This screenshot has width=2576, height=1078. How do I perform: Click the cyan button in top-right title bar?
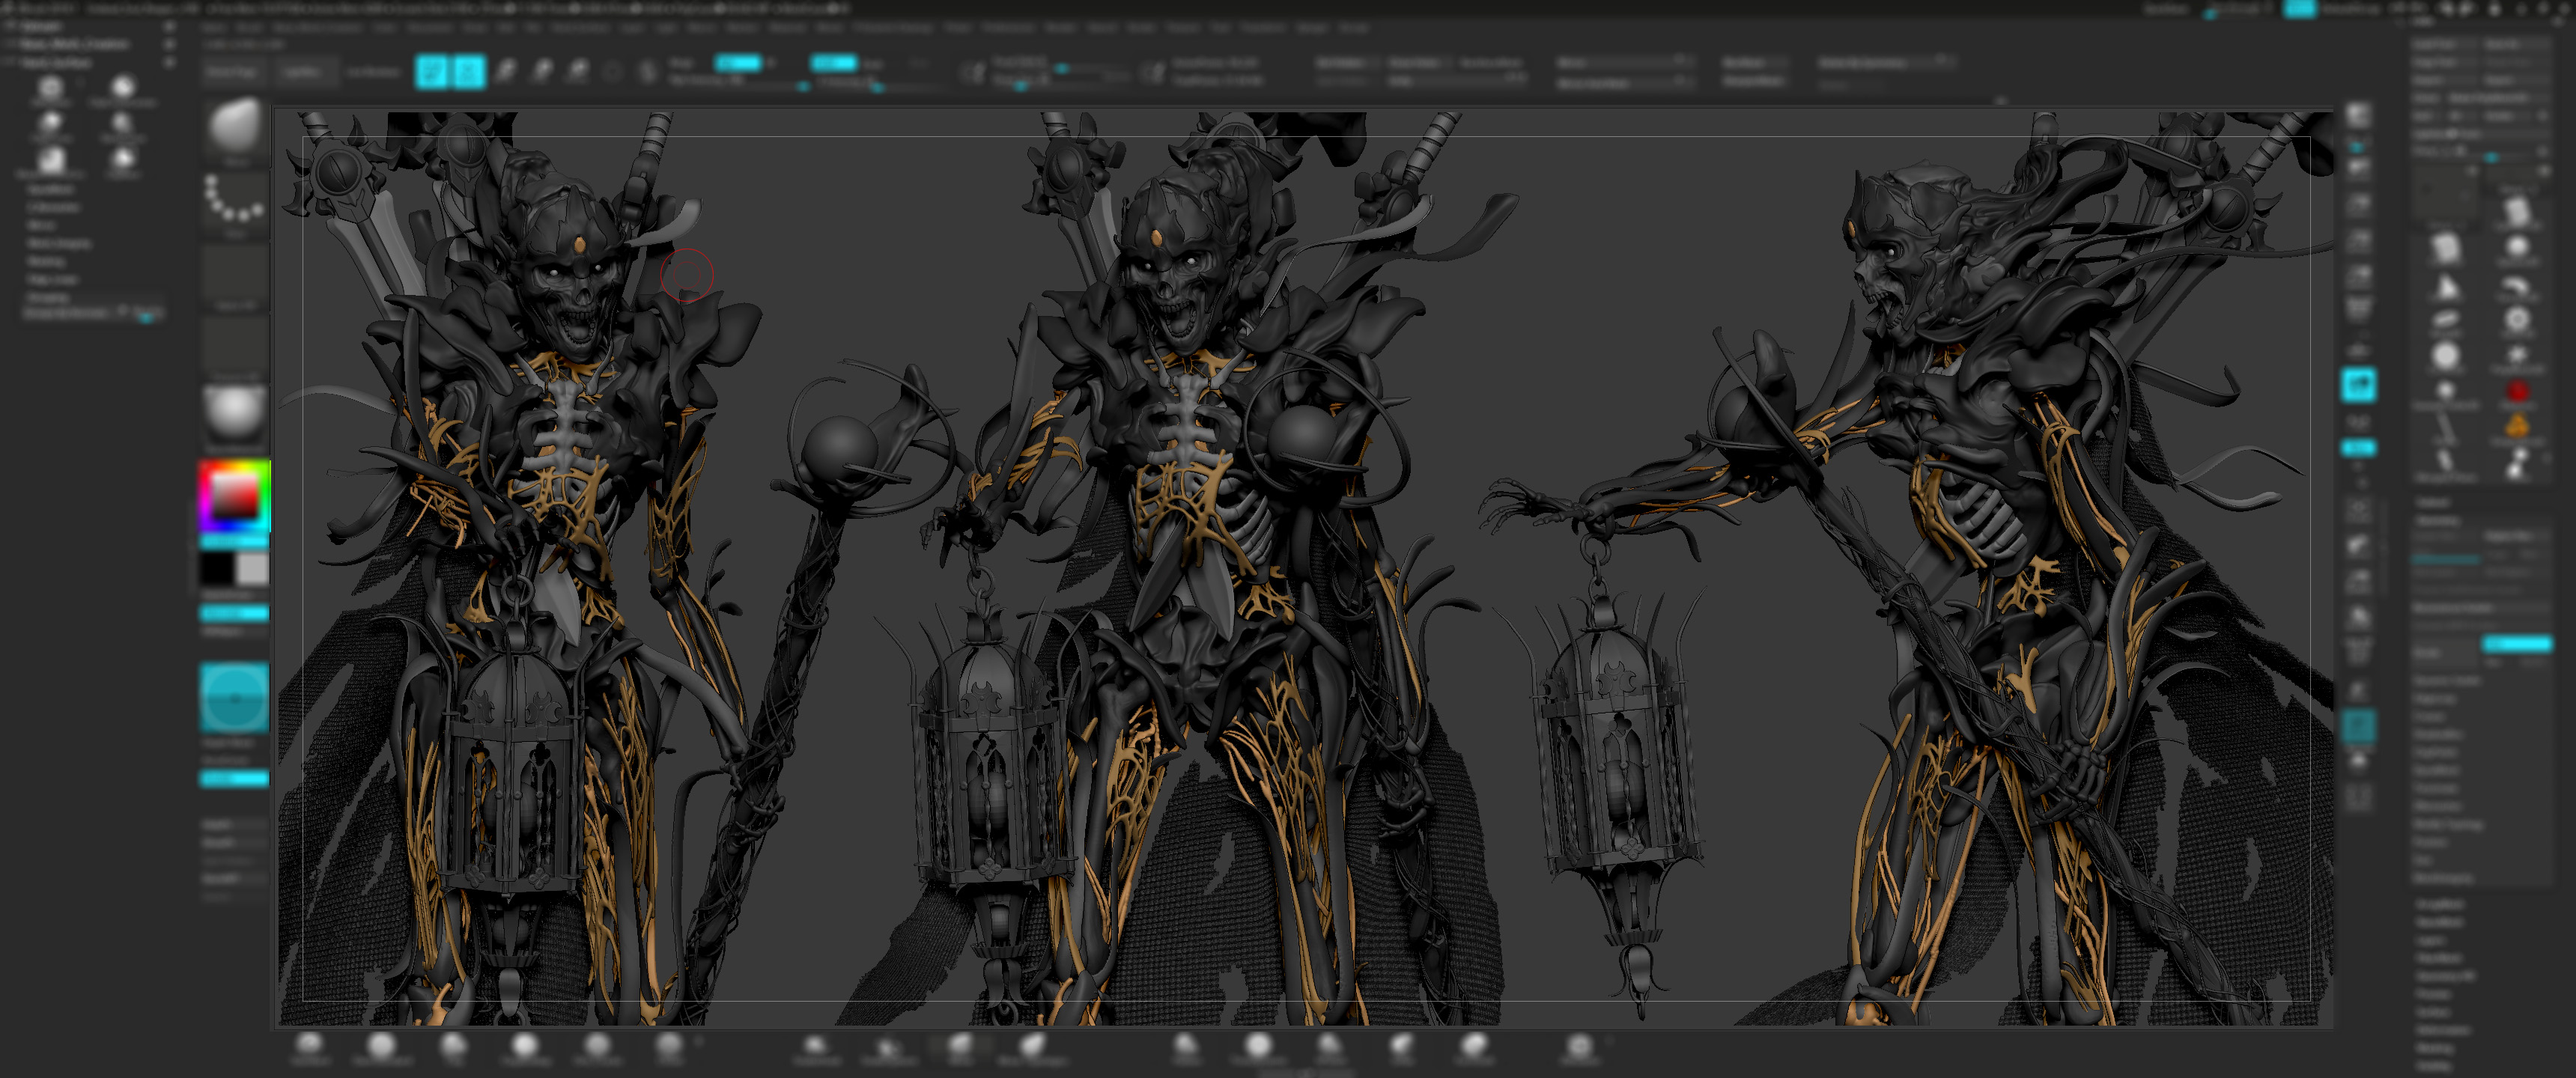coord(2301,8)
